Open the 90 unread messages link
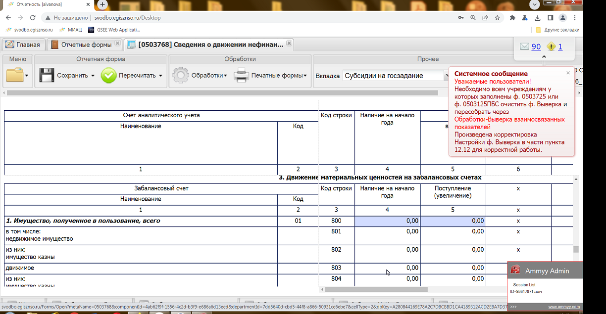 click(536, 46)
